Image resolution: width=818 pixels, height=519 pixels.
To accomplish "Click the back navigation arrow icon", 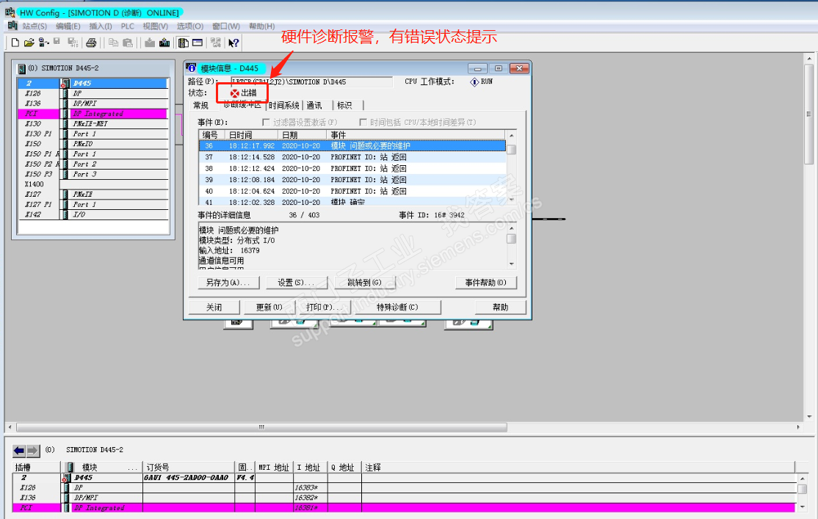I will pyautogui.click(x=19, y=451).
